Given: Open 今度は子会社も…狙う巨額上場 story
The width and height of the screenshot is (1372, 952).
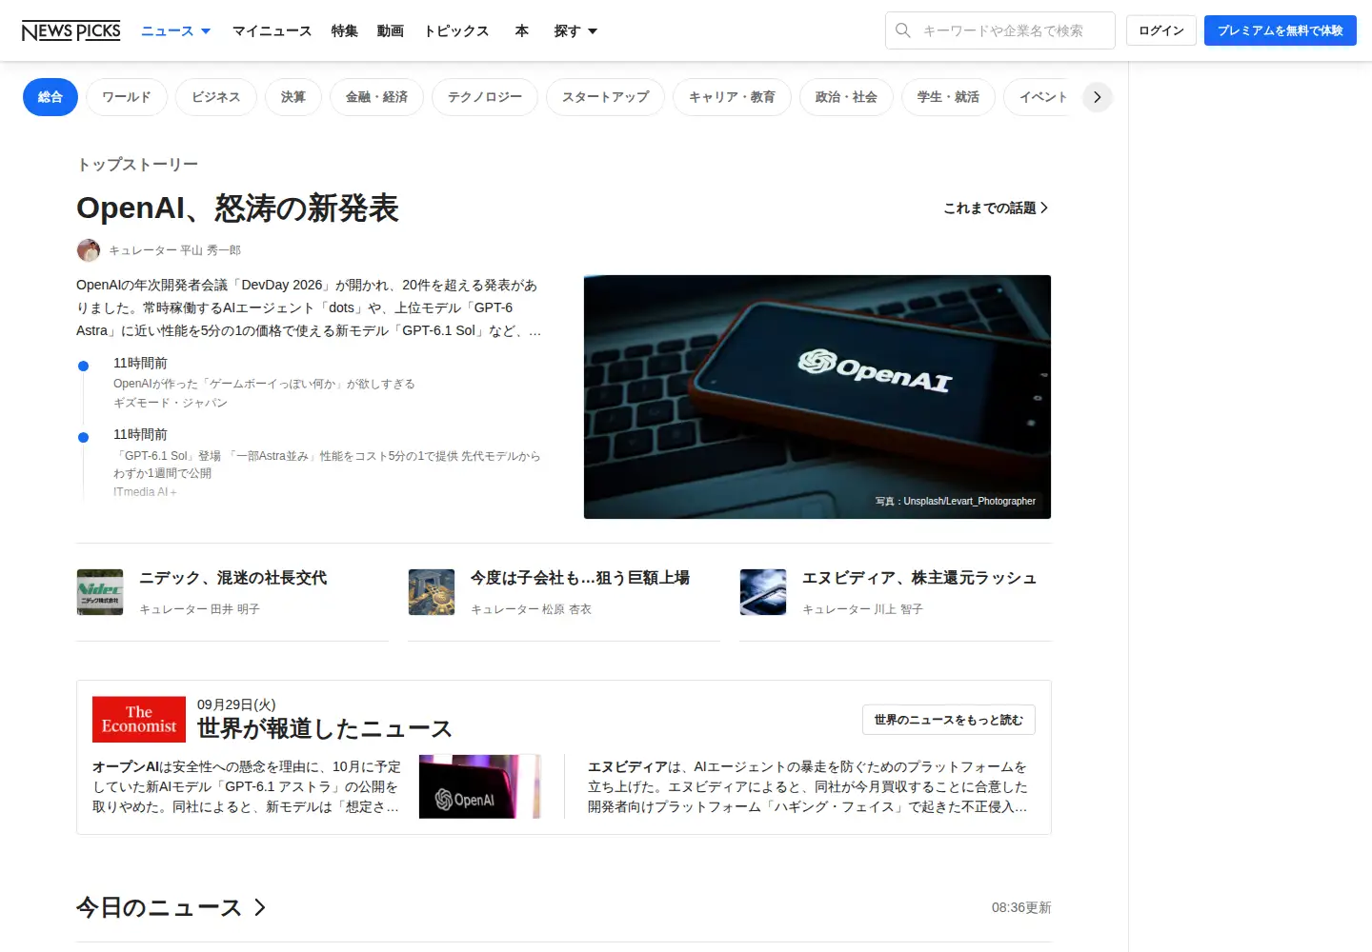Looking at the screenshot, I should (580, 578).
